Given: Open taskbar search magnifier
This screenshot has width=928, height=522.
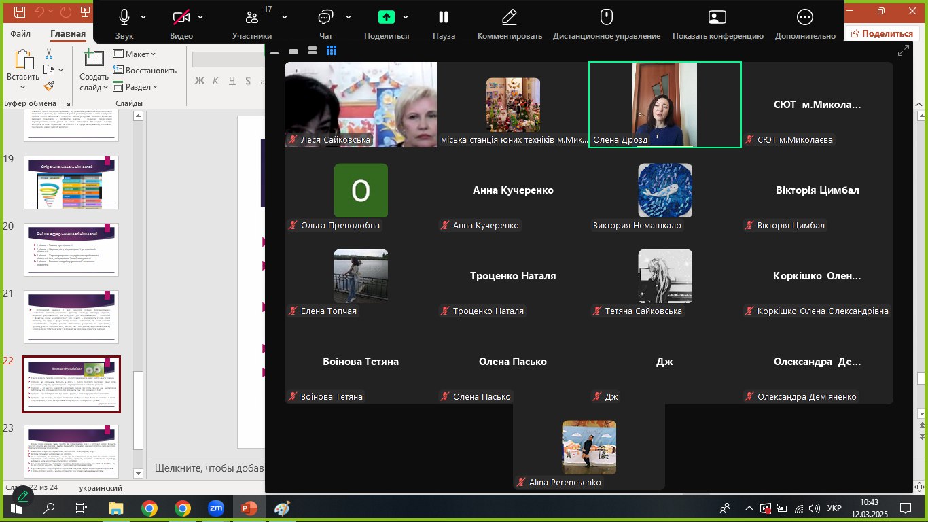Looking at the screenshot, I should coord(50,508).
